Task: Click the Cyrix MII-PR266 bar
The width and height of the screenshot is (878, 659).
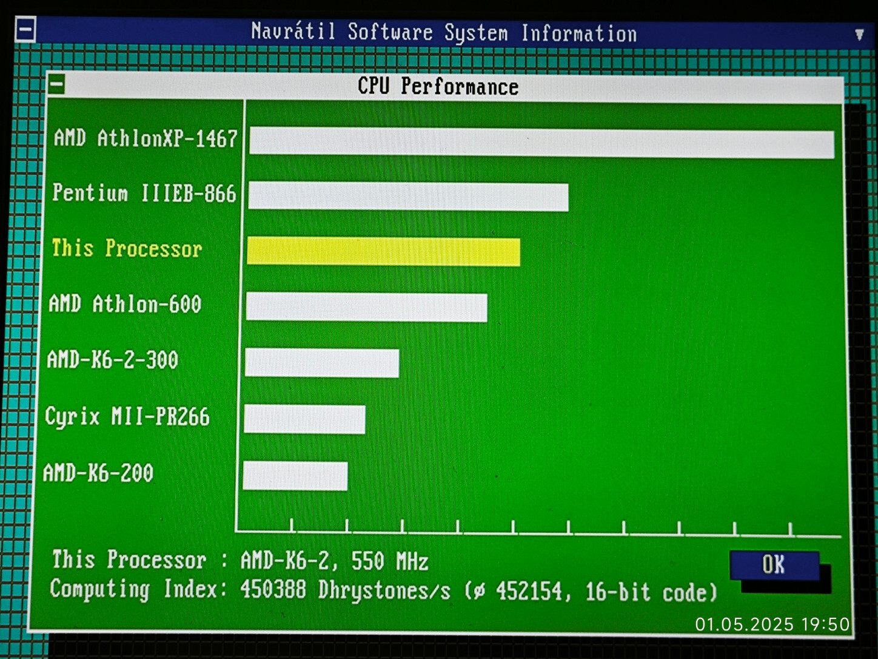Action: point(304,419)
